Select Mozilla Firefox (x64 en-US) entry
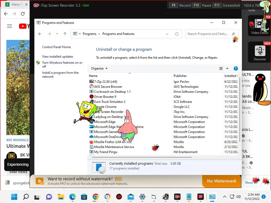The width and height of the screenshot is (271, 203). [113, 142]
